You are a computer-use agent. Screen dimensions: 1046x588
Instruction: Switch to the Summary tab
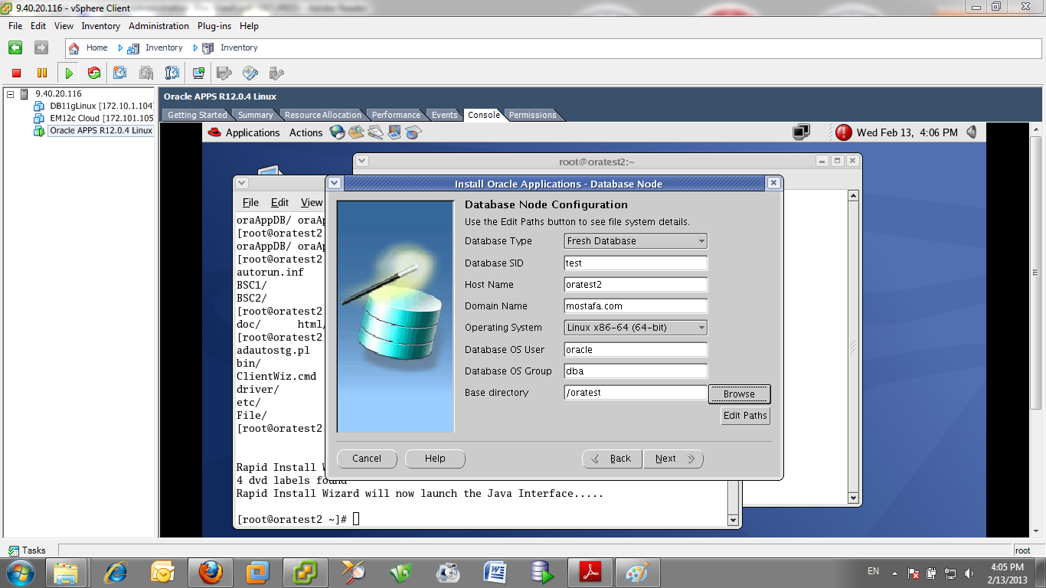(255, 115)
